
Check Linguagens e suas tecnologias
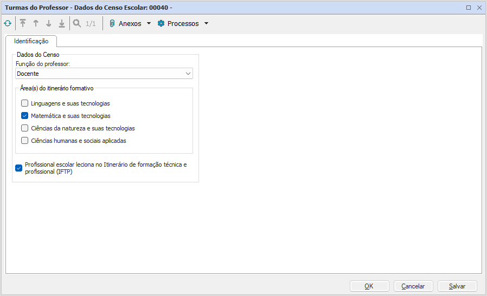click(24, 103)
